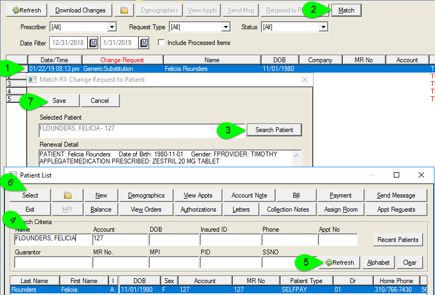This screenshot has height=295, width=435.
Task: Click Refresh button in the top toolbar
Action: (27, 10)
